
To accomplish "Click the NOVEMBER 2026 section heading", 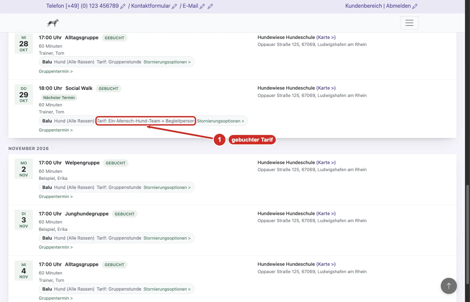I will tap(29, 148).
